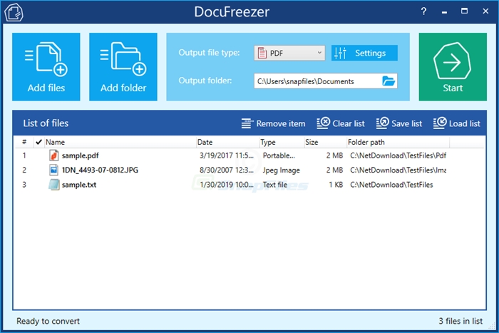This screenshot has height=333, width=499.
Task: Select the sample.txt file name
Action: 79,185
